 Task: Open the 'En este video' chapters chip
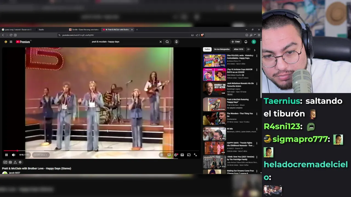[40, 155]
